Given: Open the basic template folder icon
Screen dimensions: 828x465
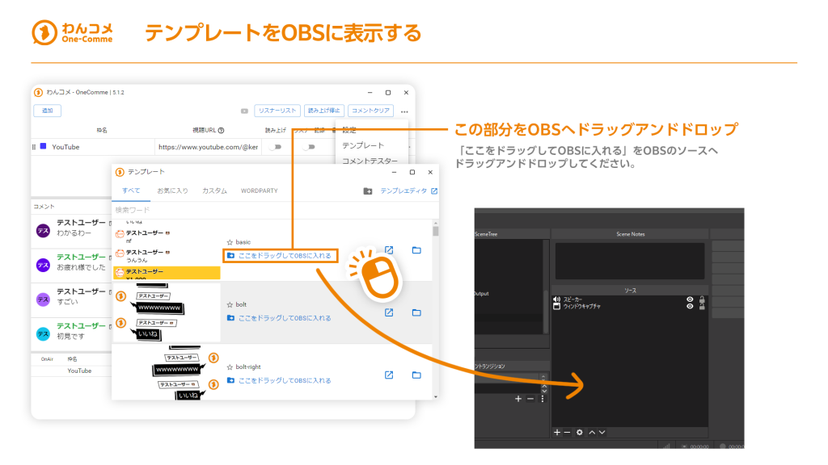Looking at the screenshot, I should pyautogui.click(x=416, y=250).
